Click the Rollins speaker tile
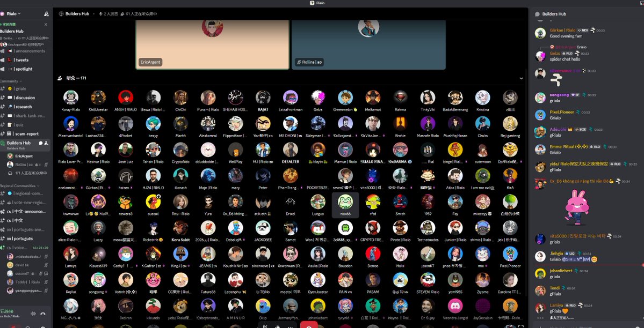 368,44
